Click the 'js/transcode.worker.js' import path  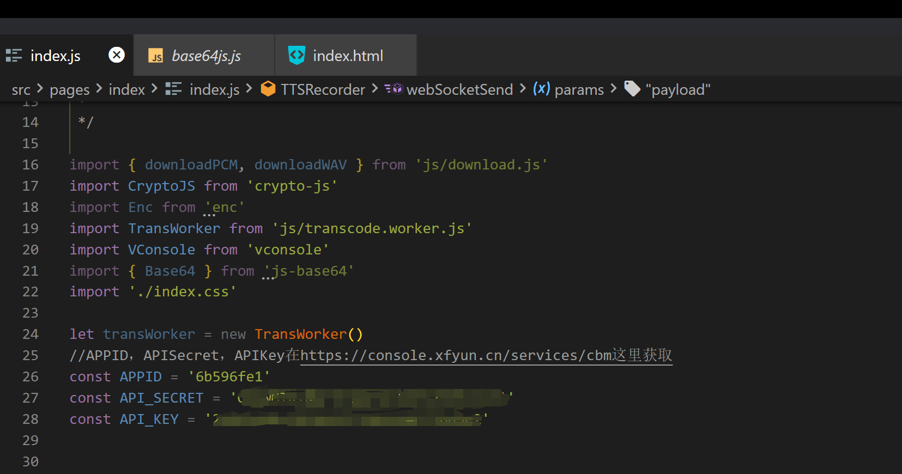pos(372,228)
